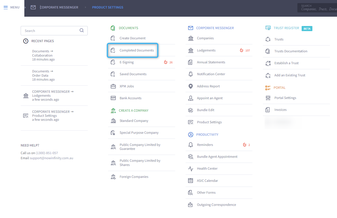Click the Bundle Agent Appointment icon
This screenshot has width=337, height=218.
191,157
